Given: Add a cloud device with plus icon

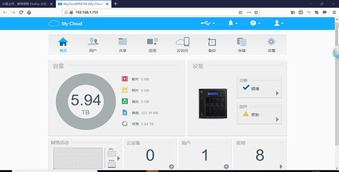Looking at the screenshot, I should 171,166.
